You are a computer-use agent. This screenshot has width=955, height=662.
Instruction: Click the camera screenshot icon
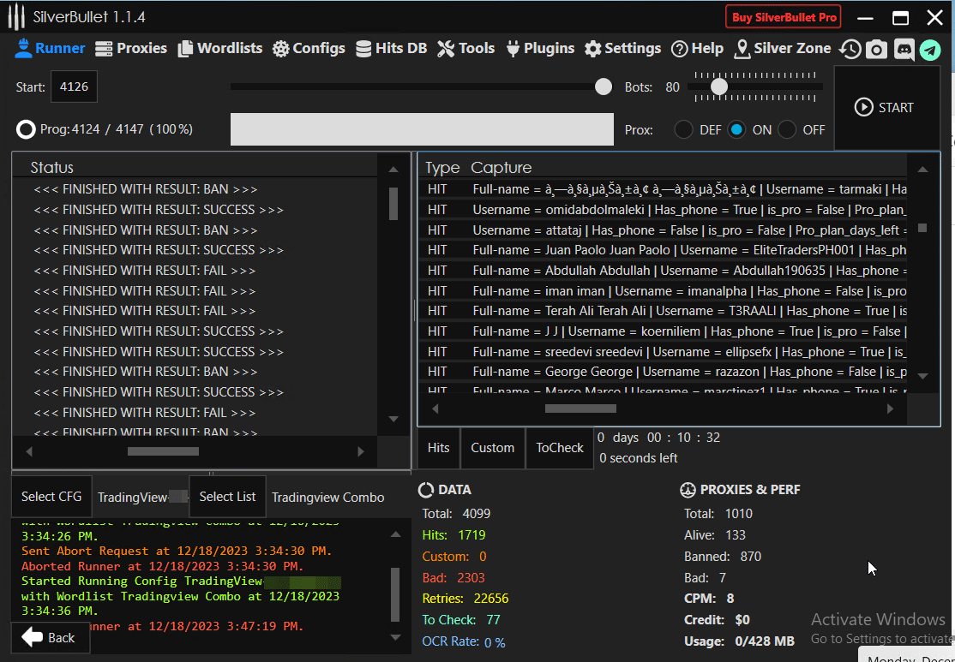click(x=875, y=50)
